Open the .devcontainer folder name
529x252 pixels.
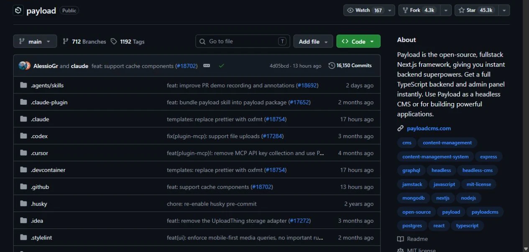coord(48,170)
